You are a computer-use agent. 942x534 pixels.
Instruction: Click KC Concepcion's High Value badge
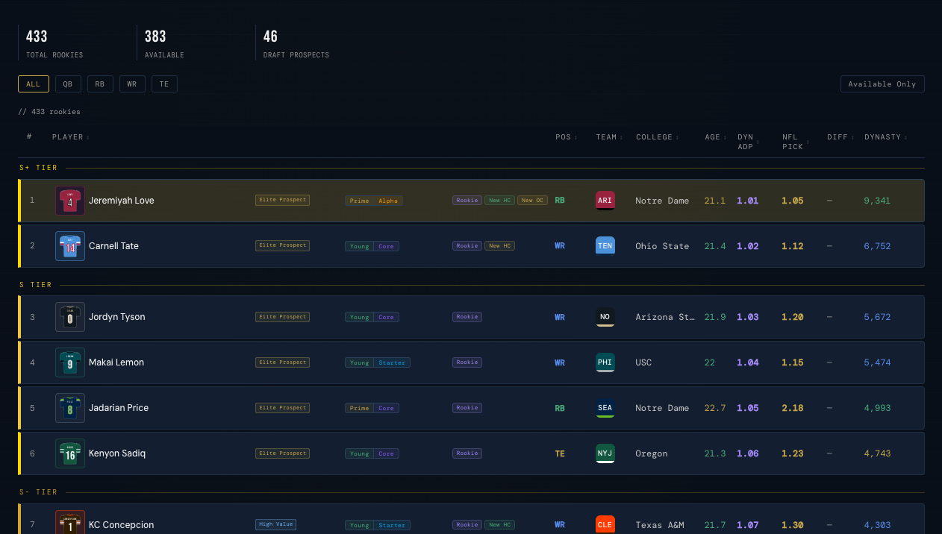click(275, 524)
